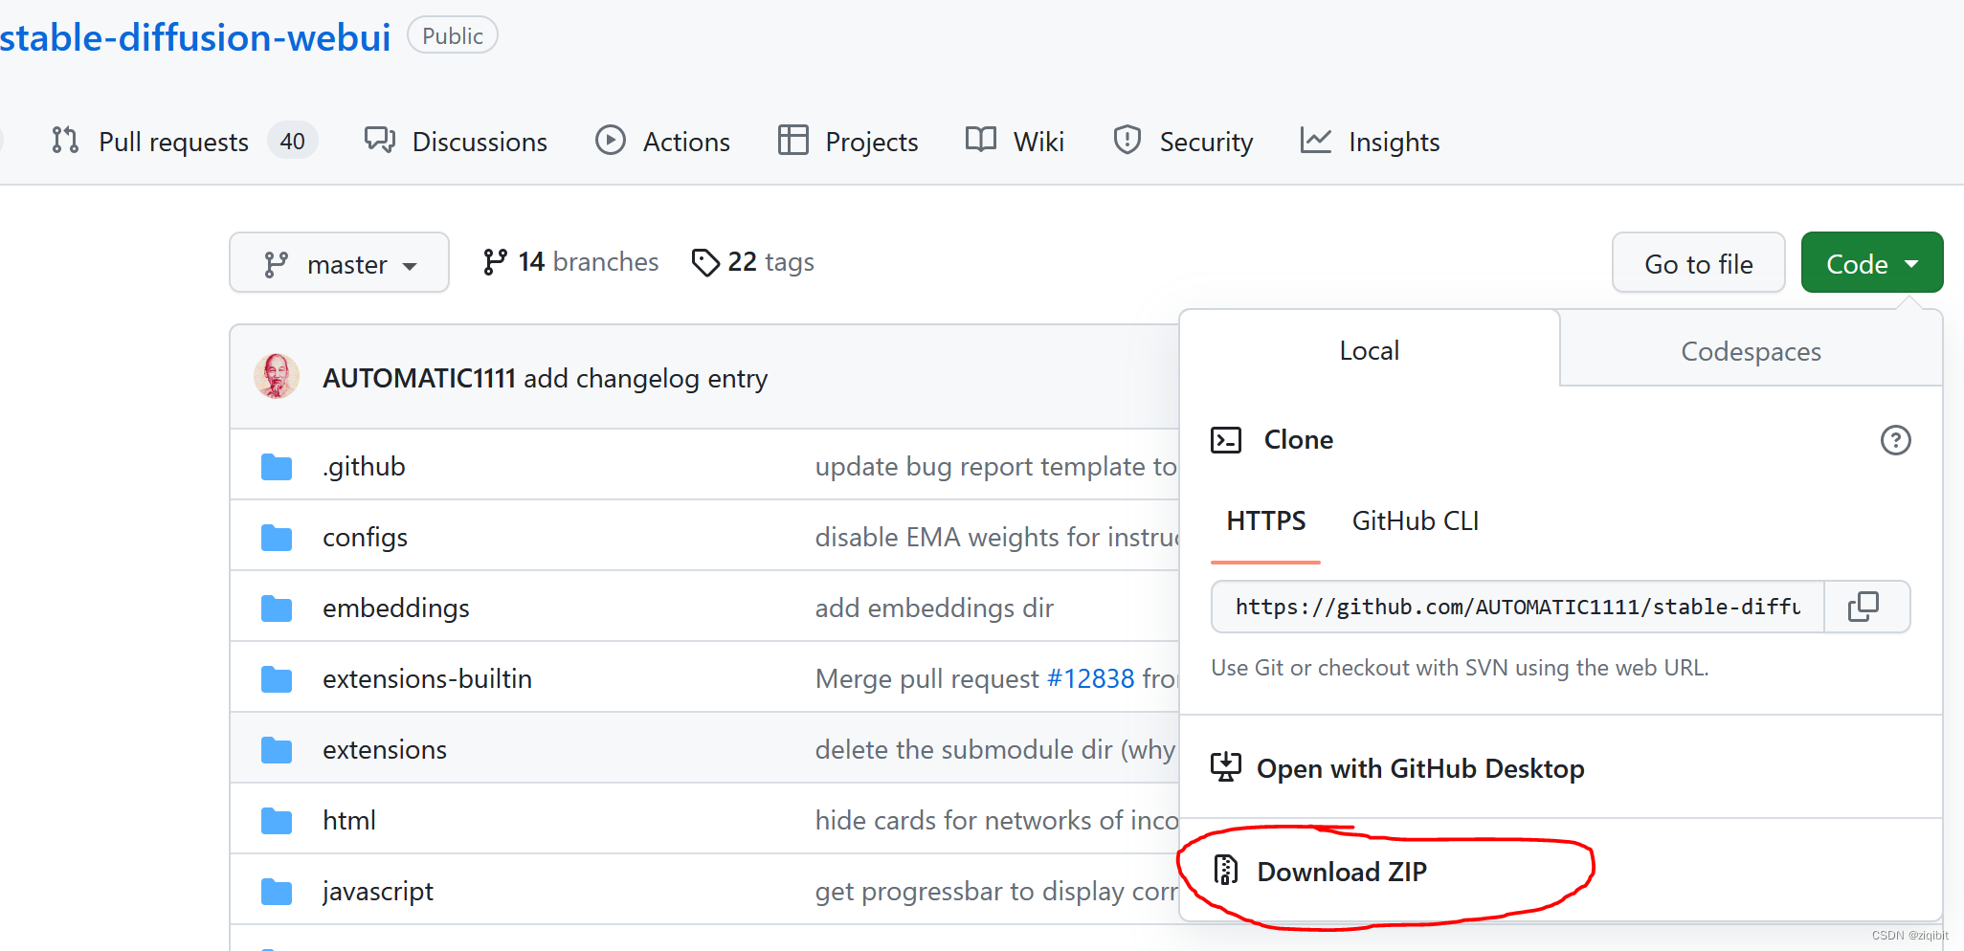Toggle the green Code dropdown button

1871,263
